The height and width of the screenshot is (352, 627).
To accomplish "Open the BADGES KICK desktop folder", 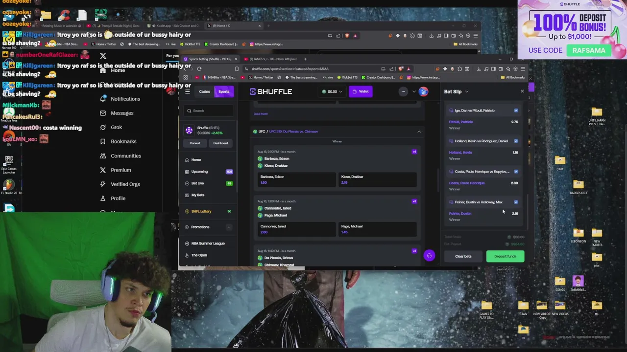I will (x=579, y=187).
